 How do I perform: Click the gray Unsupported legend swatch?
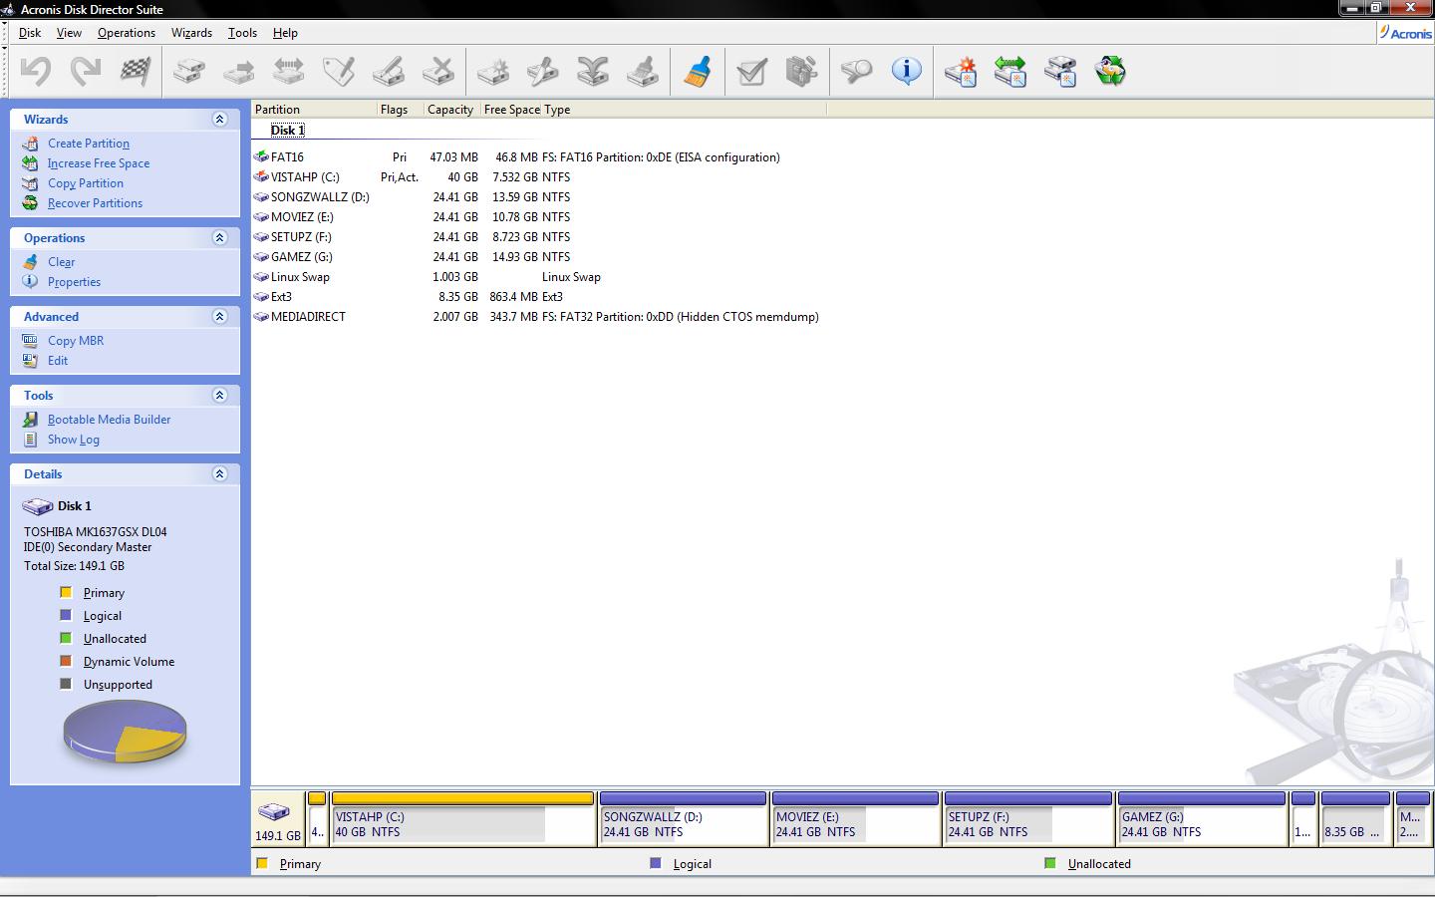pyautogui.click(x=66, y=684)
